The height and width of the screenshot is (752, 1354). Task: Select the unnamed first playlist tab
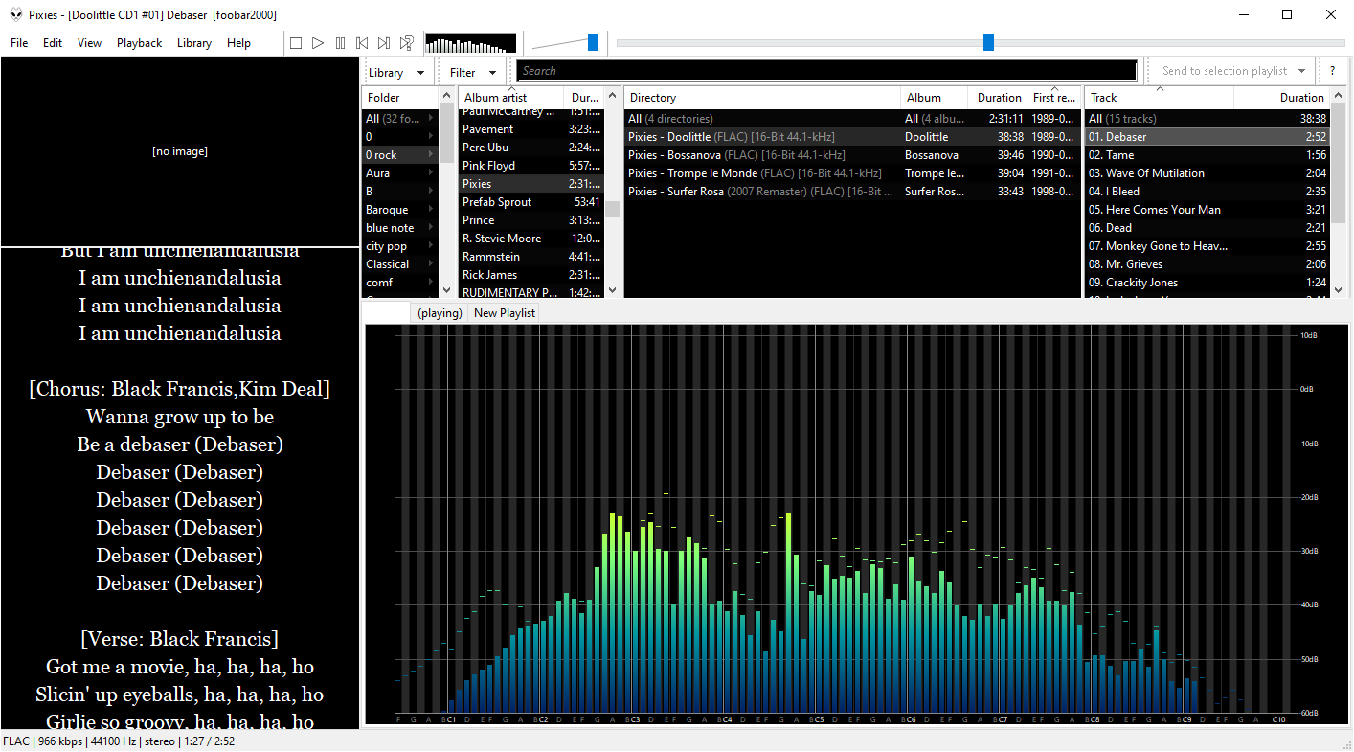click(388, 313)
